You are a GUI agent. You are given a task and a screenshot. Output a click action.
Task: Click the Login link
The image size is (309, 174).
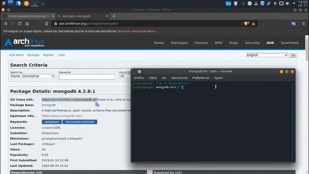(61, 55)
